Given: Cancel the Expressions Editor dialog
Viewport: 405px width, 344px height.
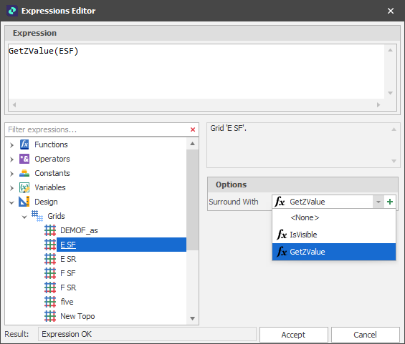Looking at the screenshot, I should [366, 335].
